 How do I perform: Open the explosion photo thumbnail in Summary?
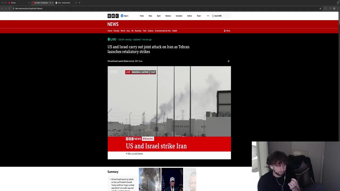pyautogui.click(x=150, y=179)
